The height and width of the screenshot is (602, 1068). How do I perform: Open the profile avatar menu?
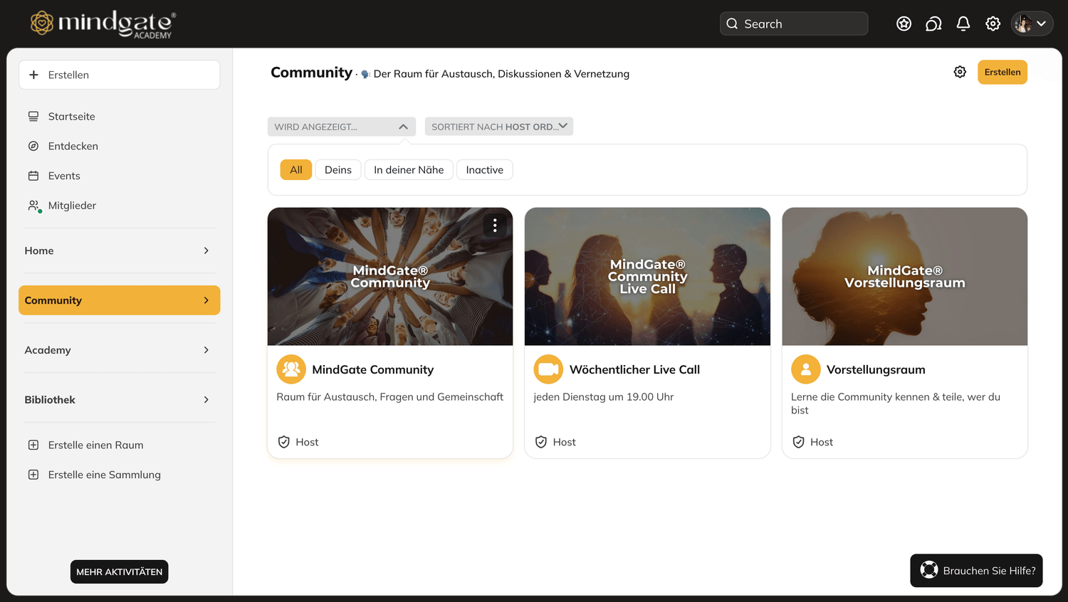[x=1032, y=23]
